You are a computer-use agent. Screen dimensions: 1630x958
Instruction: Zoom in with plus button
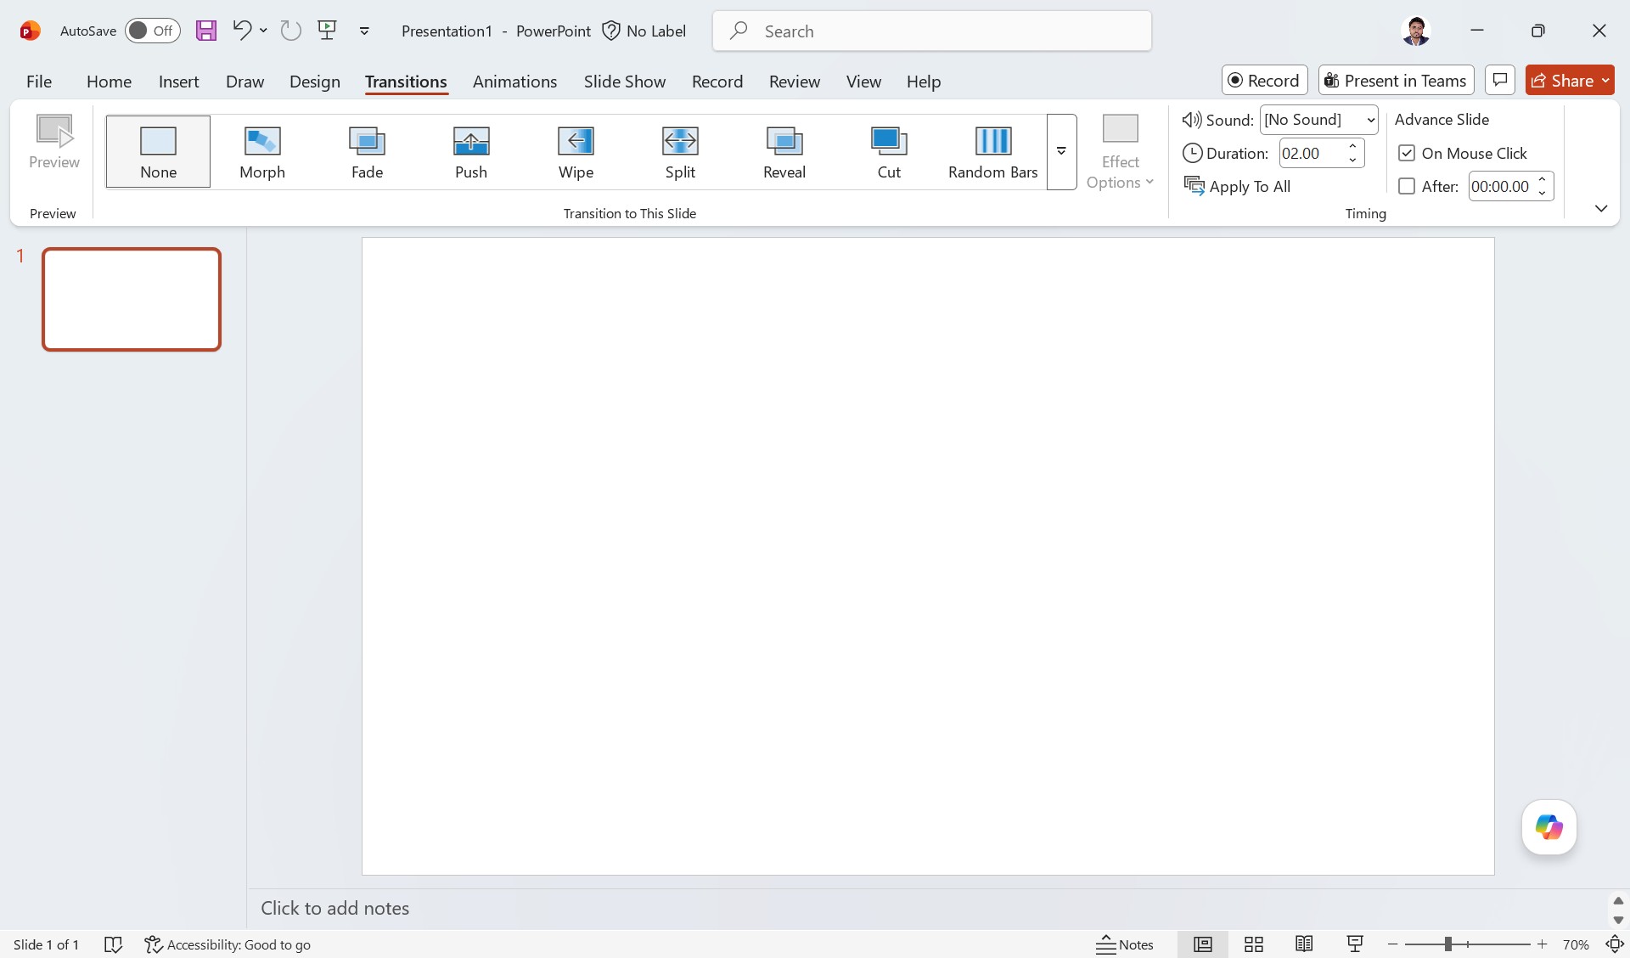1542,944
